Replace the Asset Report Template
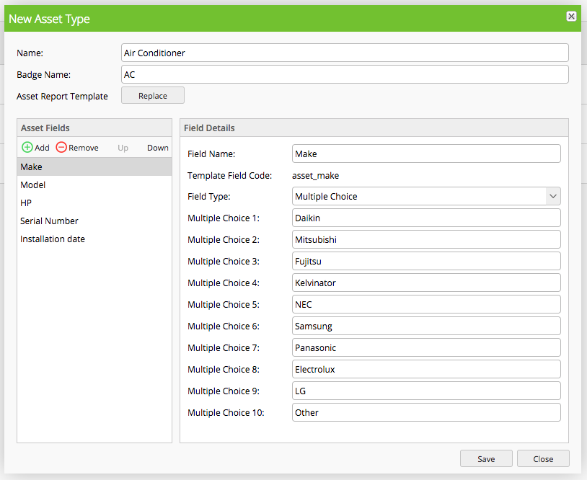Screen dimensions: 587x480 coord(152,94)
